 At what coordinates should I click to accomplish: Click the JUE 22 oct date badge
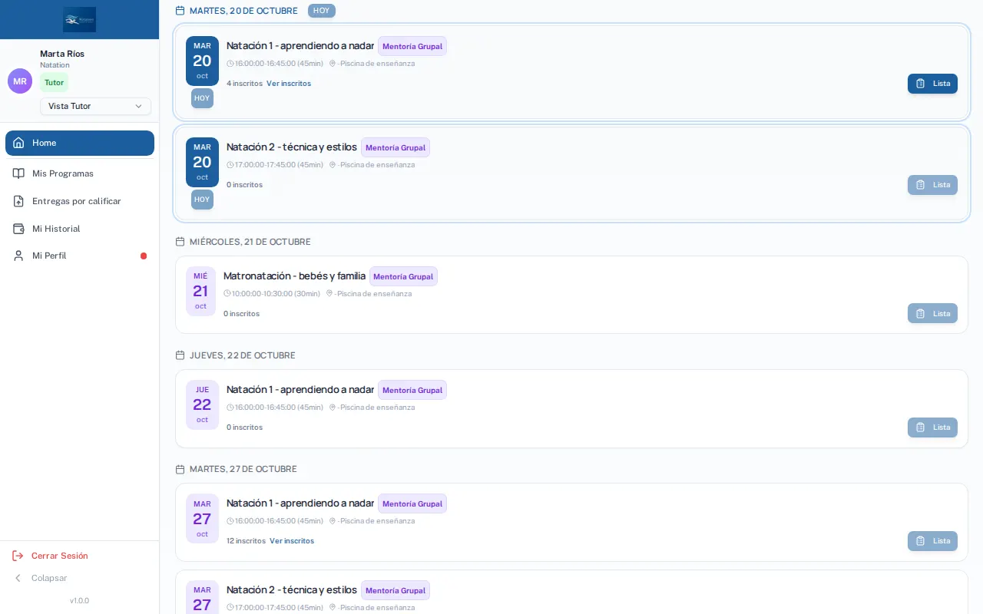pyautogui.click(x=202, y=404)
